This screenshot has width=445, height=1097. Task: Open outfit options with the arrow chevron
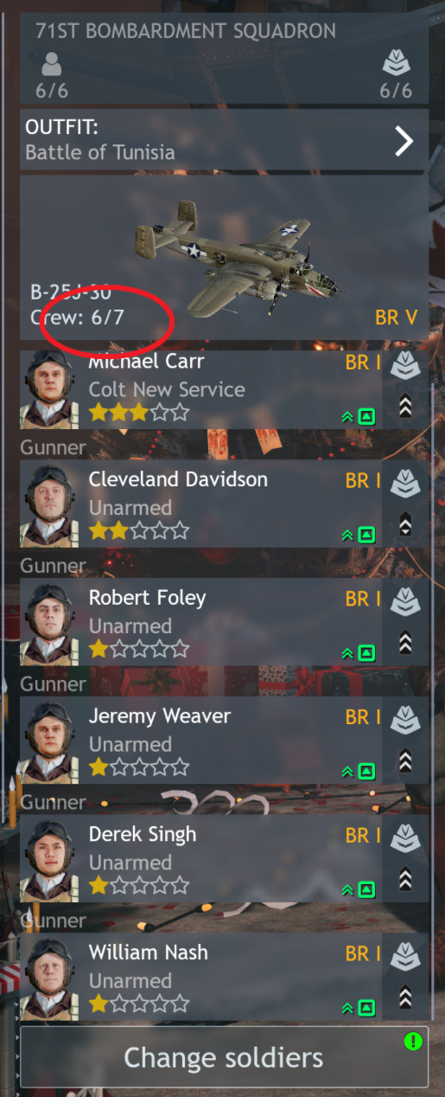(404, 140)
